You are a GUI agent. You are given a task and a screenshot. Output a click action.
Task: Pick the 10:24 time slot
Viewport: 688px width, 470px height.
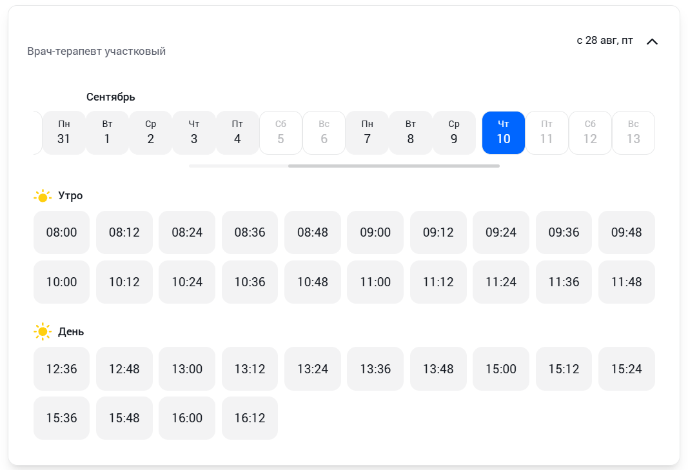187,282
